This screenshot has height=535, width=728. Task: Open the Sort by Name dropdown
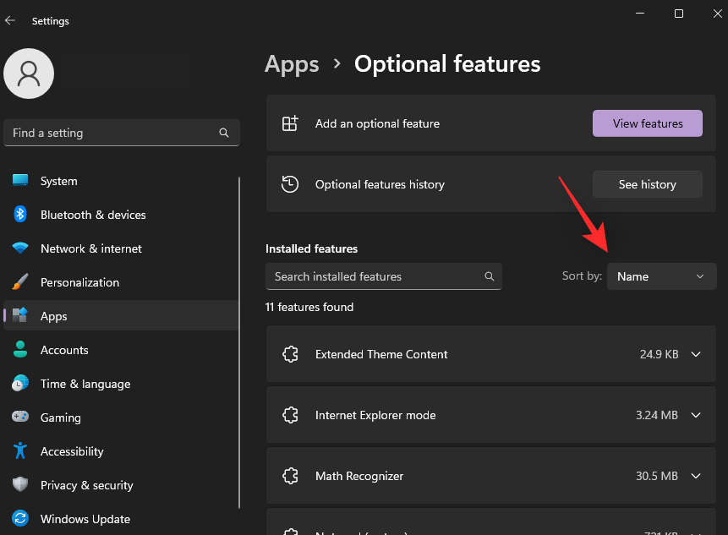[661, 276]
